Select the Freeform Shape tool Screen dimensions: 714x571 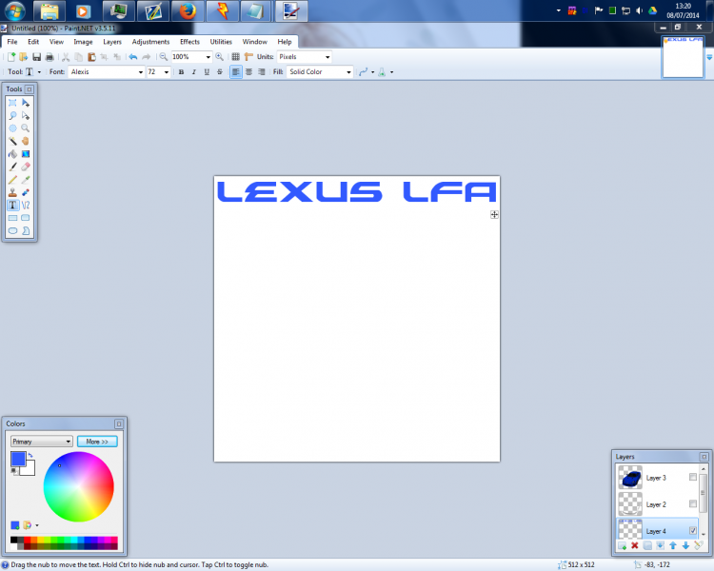[x=26, y=230]
